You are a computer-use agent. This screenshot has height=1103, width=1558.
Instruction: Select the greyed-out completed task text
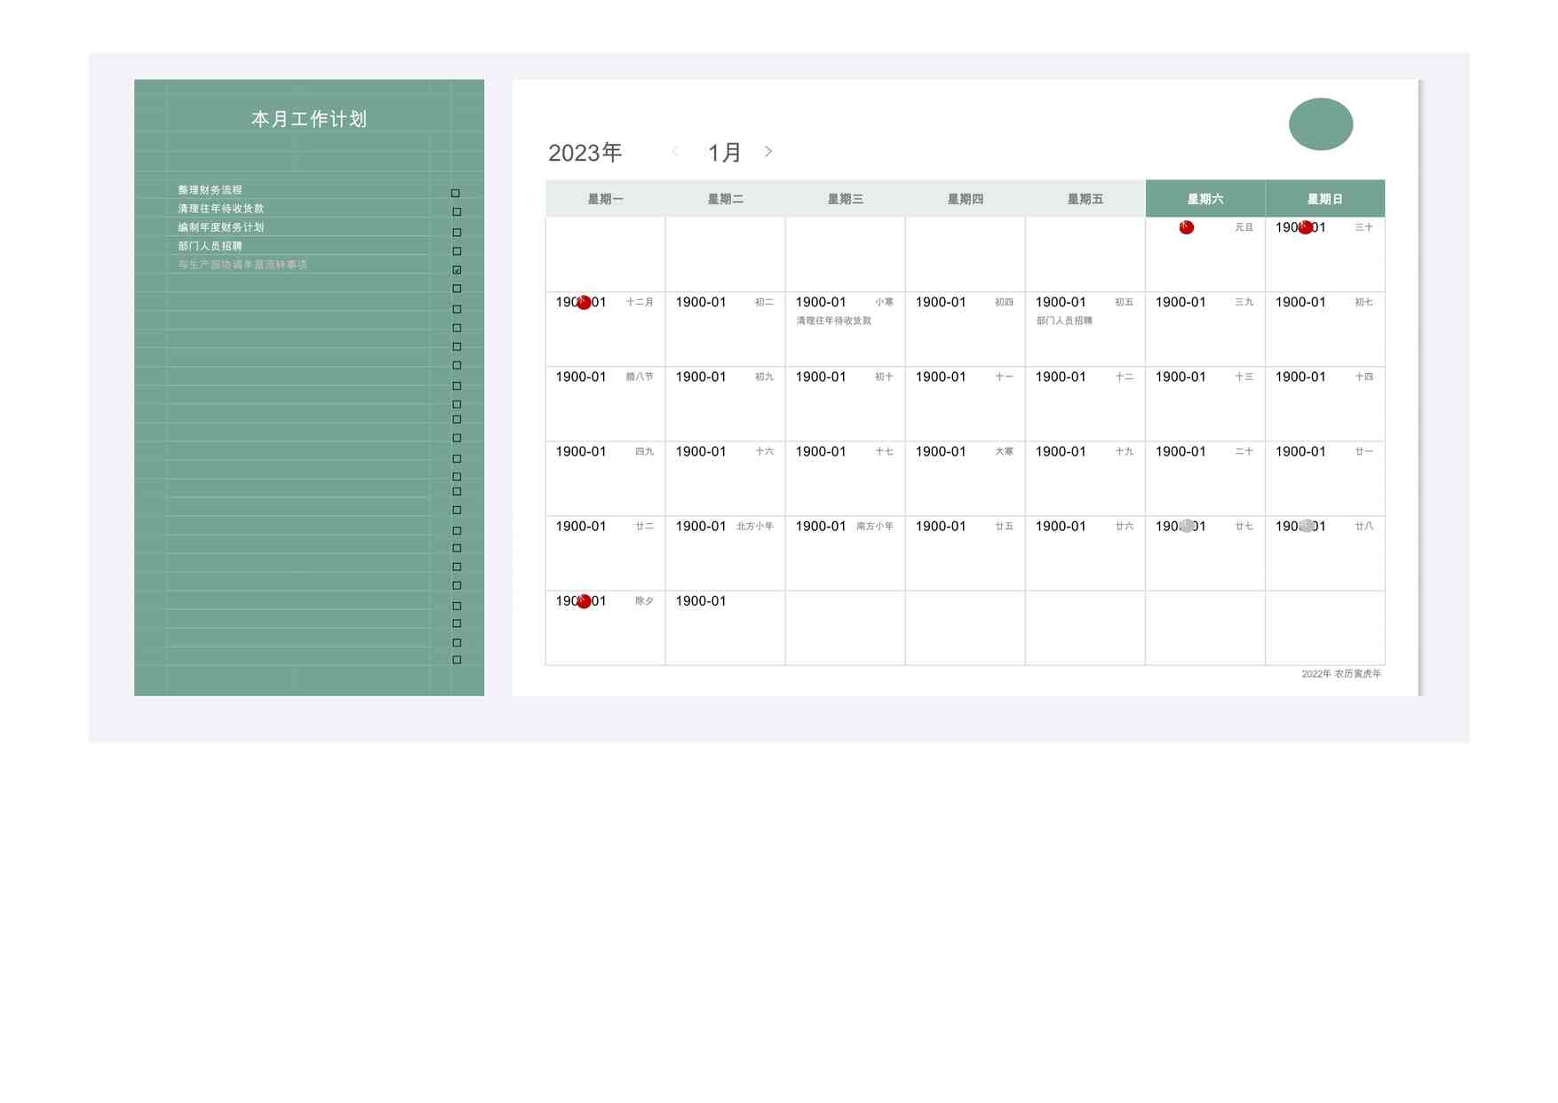[x=242, y=265]
